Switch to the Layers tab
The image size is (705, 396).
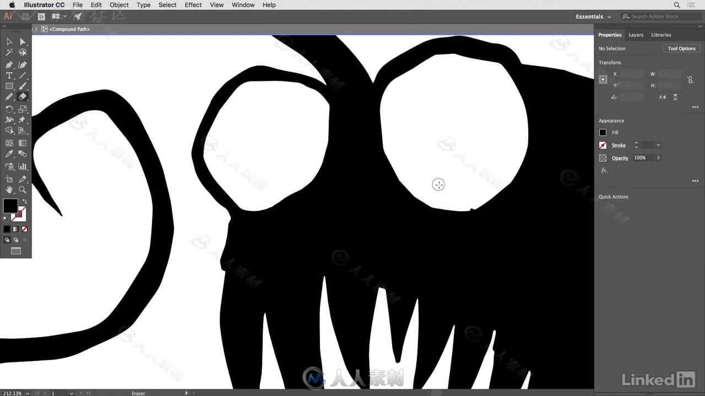pos(636,35)
